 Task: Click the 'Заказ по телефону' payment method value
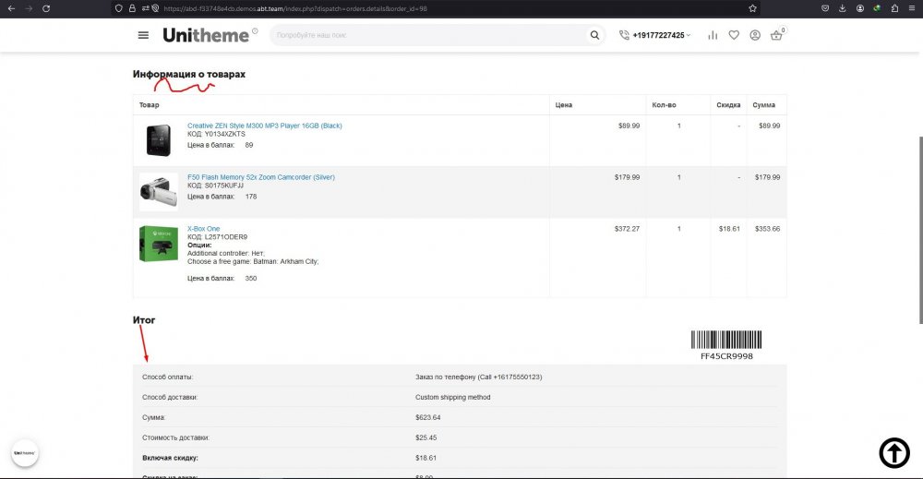(x=478, y=377)
